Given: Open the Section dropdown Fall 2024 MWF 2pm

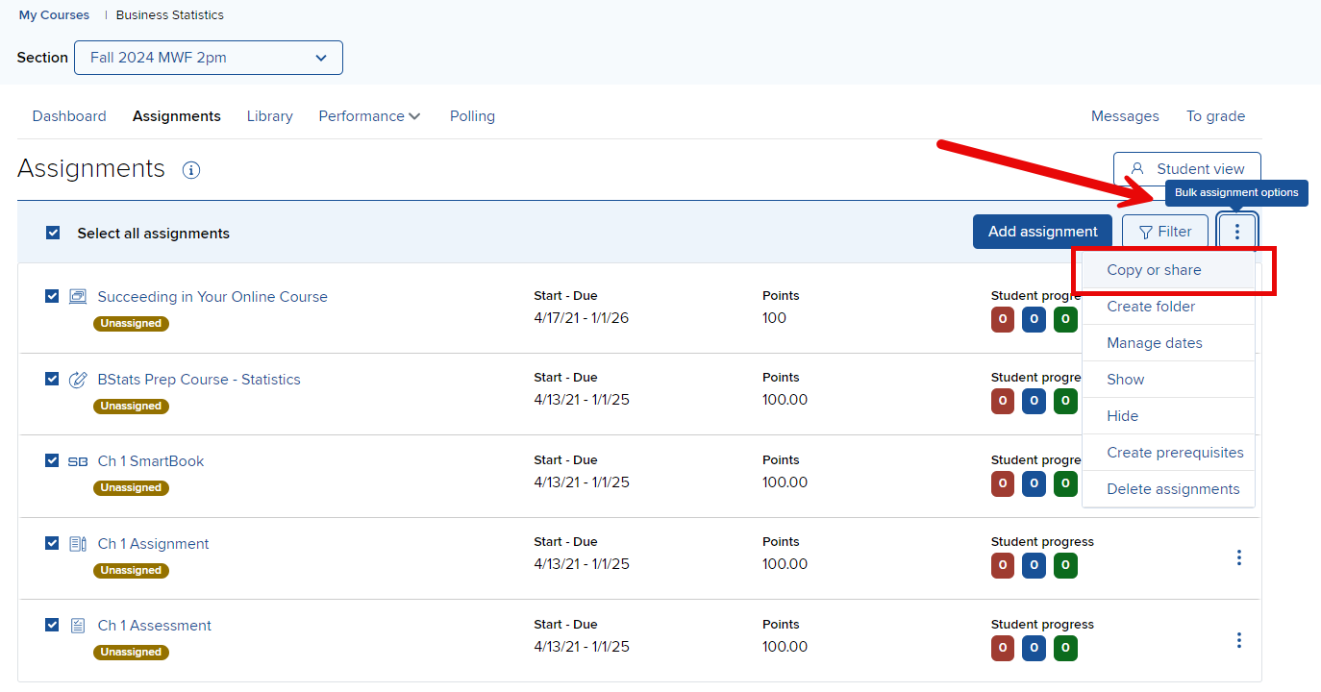Looking at the screenshot, I should click(x=209, y=58).
